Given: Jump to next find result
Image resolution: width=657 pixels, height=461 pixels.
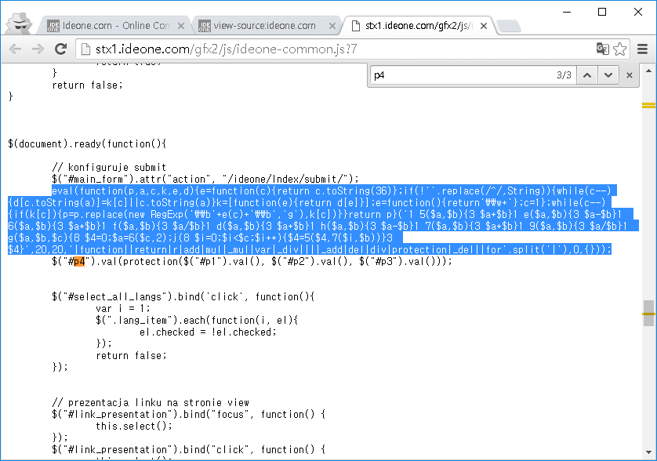Looking at the screenshot, I should 608,75.
